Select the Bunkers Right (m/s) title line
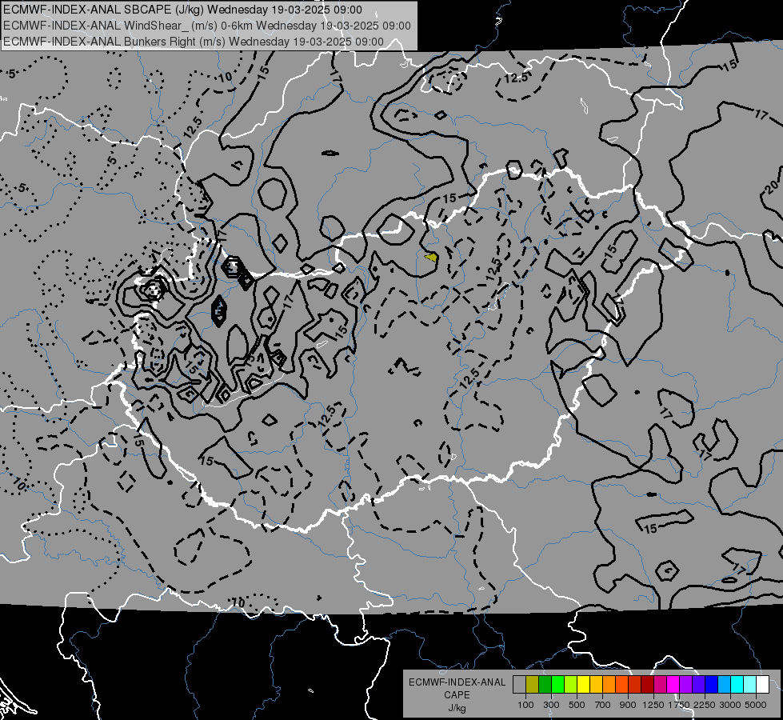This screenshot has height=720, width=783. (x=194, y=42)
